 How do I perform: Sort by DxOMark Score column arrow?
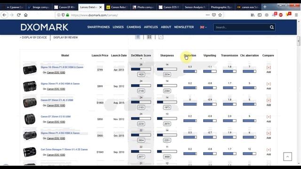pyautogui.click(x=141, y=59)
